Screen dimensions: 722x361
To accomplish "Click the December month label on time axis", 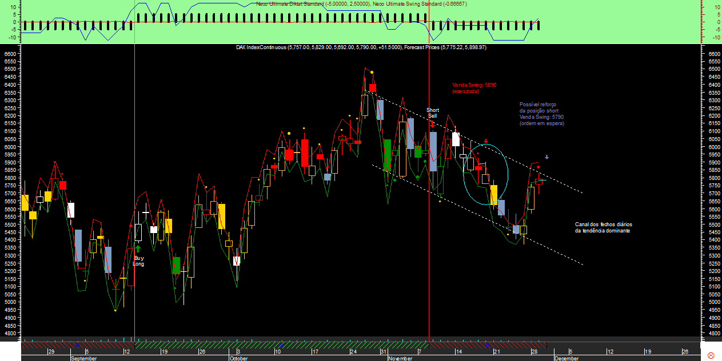I will (x=567, y=358).
